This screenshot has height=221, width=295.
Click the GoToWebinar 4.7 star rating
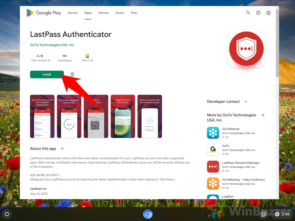pos(225,137)
